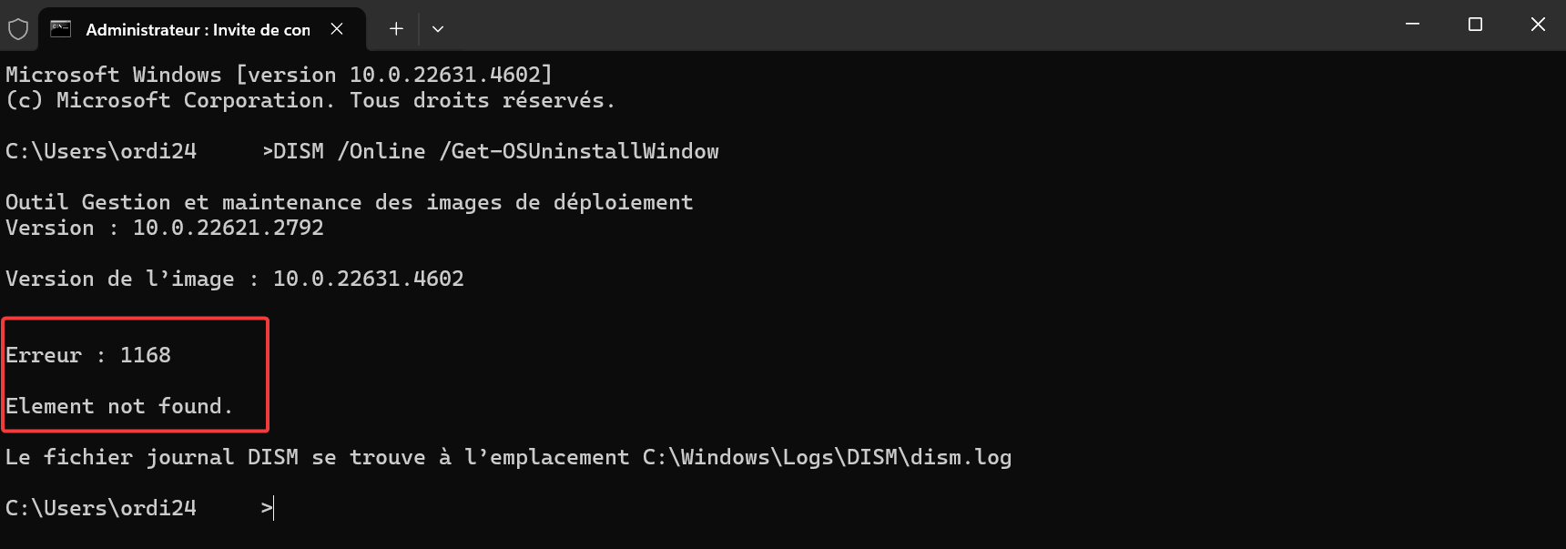Viewport: 1566px width, 549px height.
Task: Click the Erreur : 1168 line
Action: click(x=88, y=355)
